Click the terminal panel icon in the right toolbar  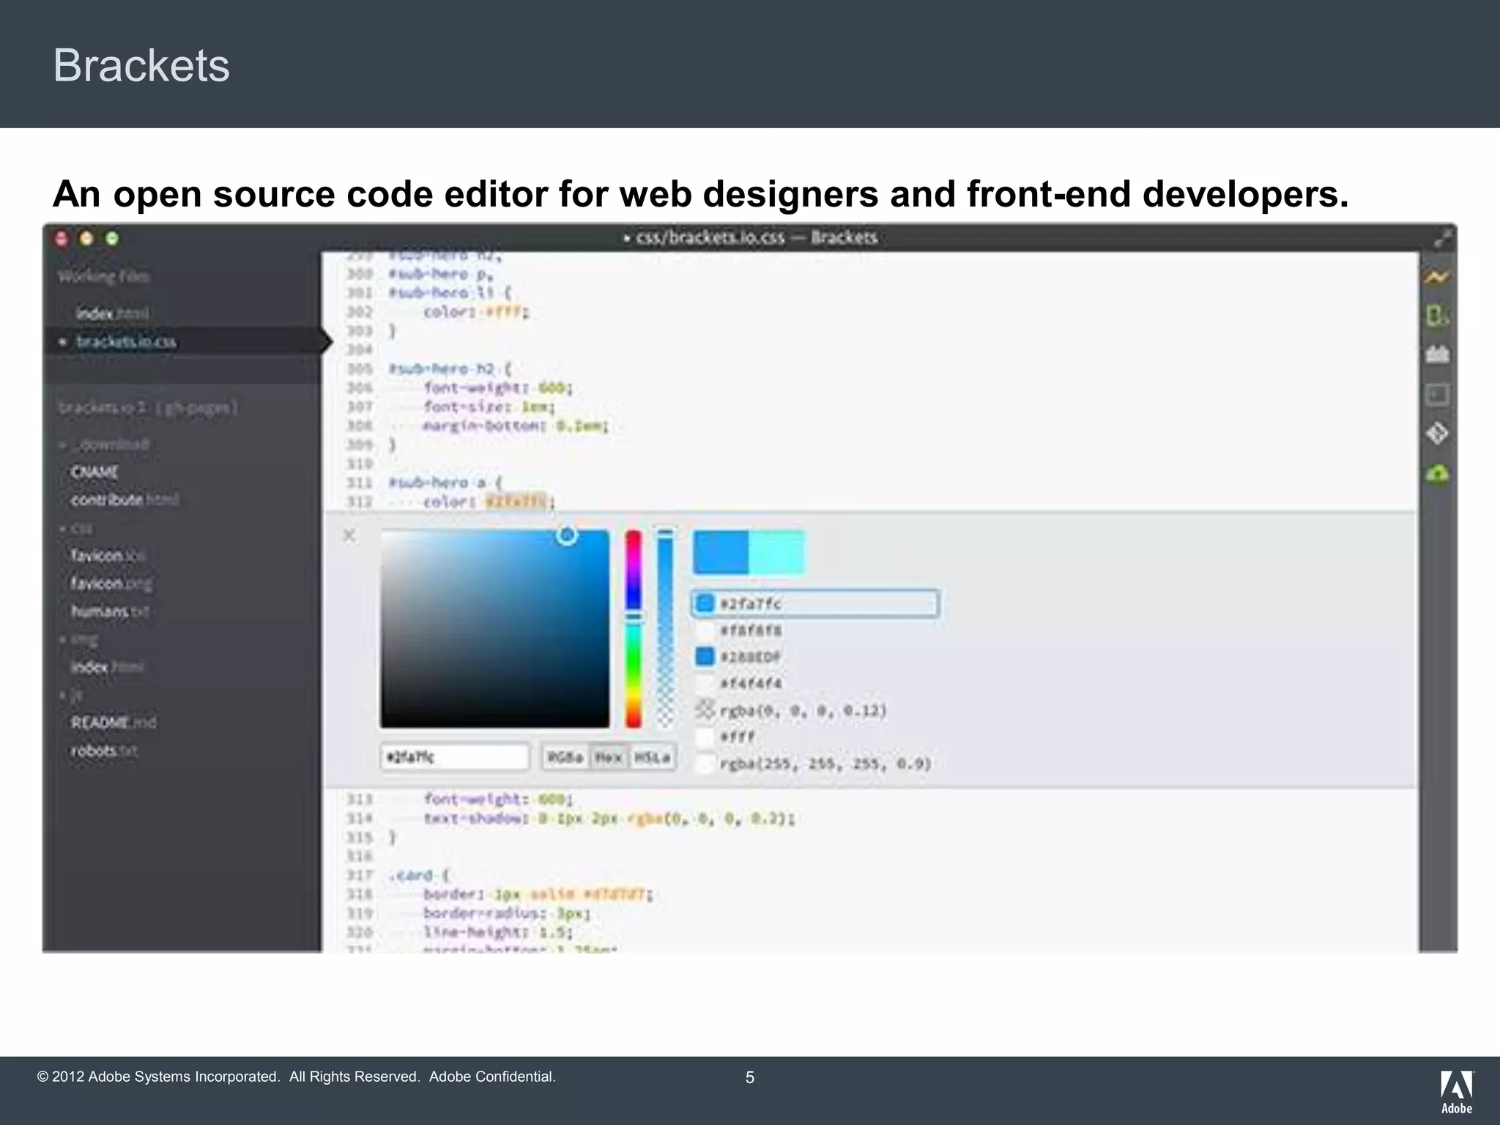tap(1437, 395)
